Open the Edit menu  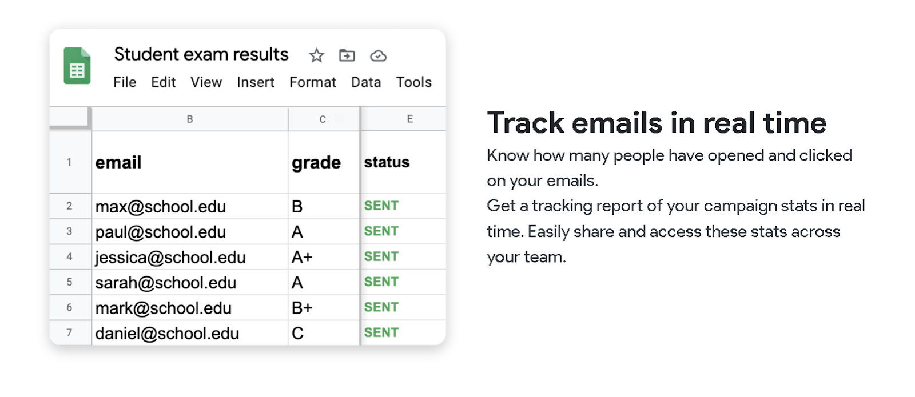tap(163, 82)
